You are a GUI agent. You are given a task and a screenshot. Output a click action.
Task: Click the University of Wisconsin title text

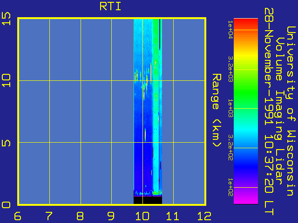pyautogui.click(x=291, y=111)
